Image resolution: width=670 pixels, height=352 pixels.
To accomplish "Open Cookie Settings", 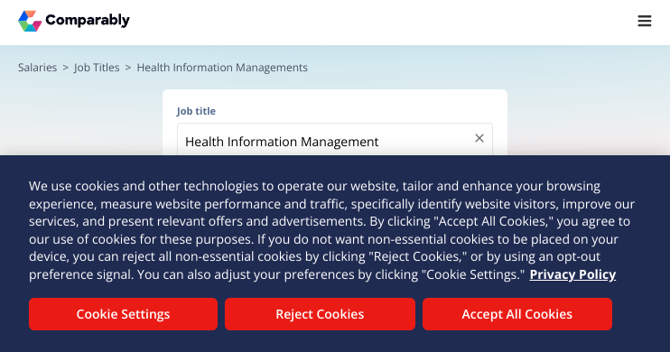I will [x=123, y=314].
